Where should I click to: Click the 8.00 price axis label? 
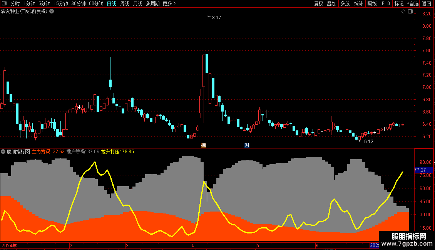(x=427, y=26)
